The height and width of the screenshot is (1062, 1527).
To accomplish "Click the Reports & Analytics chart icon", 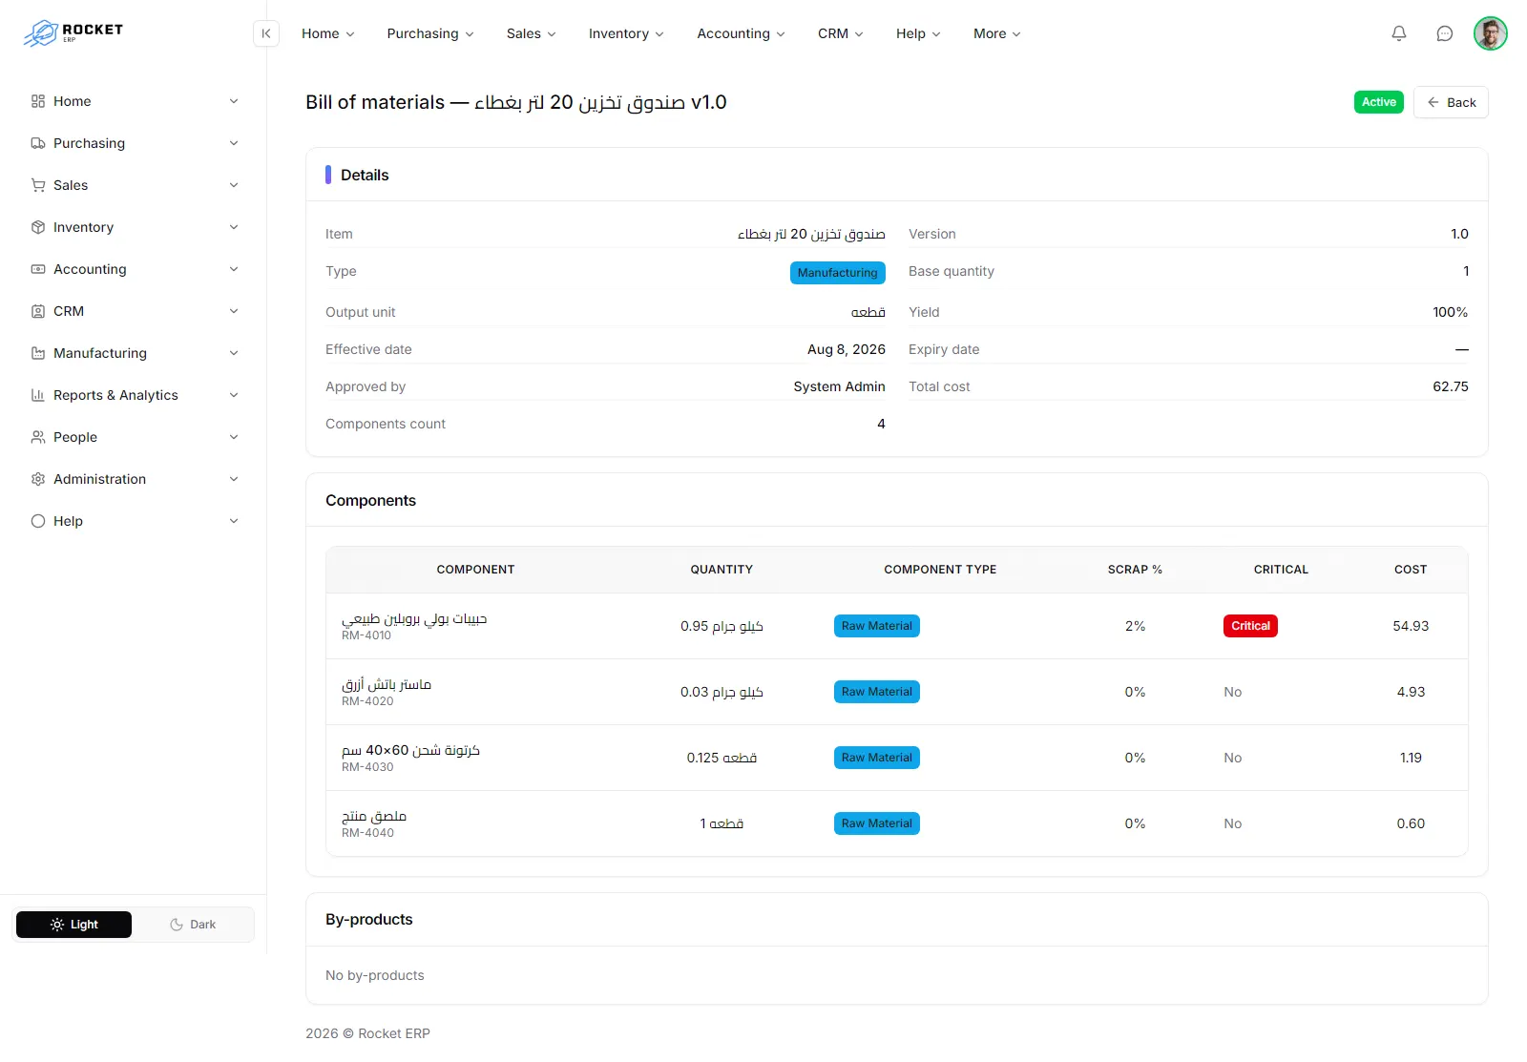I will pos(38,395).
